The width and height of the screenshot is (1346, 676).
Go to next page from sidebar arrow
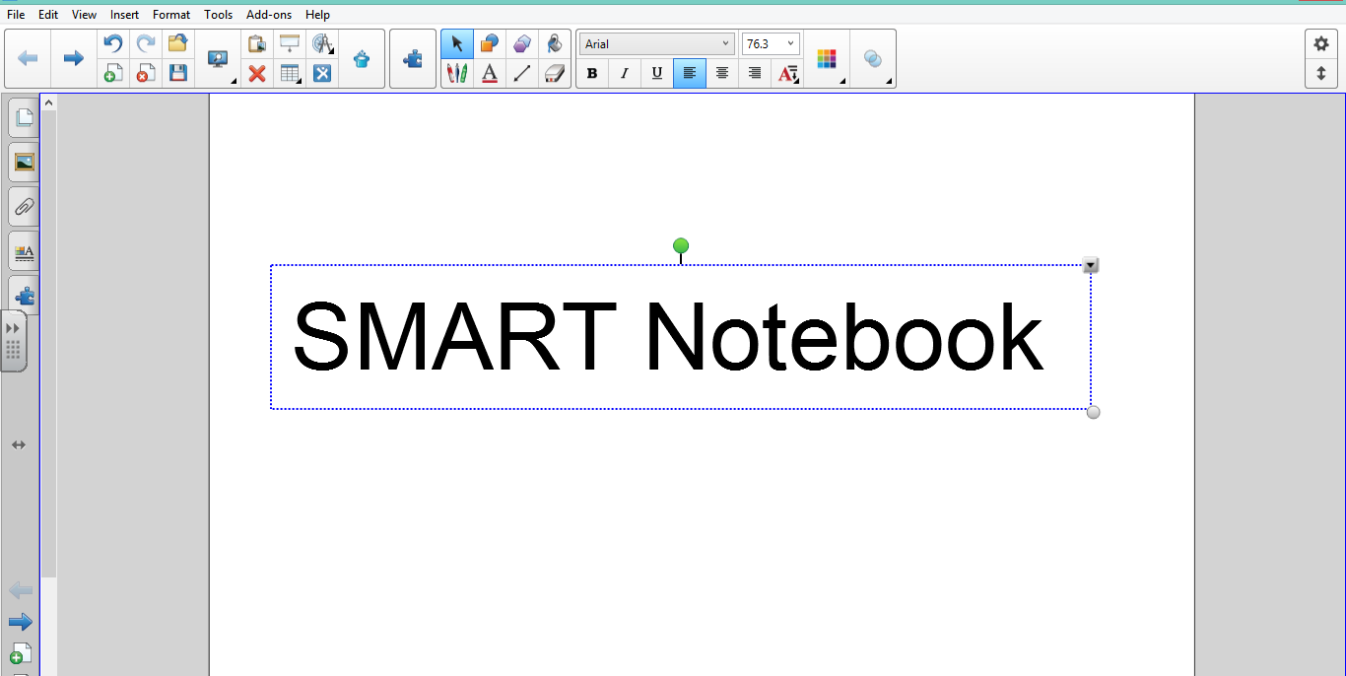tap(21, 622)
